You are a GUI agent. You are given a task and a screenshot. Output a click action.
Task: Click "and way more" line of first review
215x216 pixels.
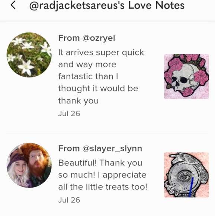pyautogui.click(x=87, y=64)
